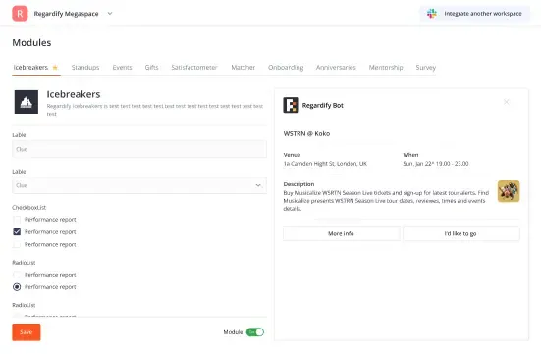Open the Mentorship tab

click(x=386, y=68)
